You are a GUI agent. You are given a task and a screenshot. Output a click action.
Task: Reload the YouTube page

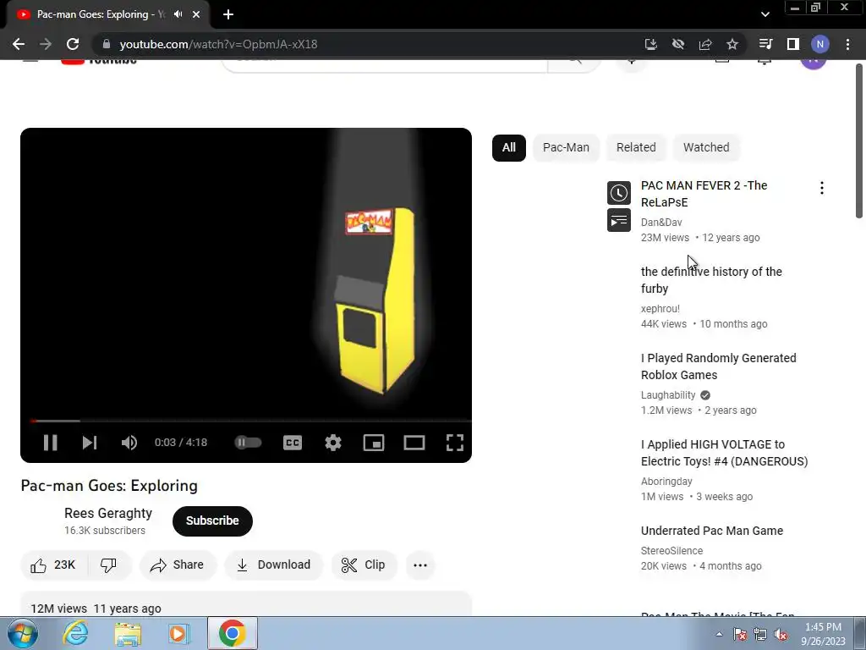coord(73,44)
